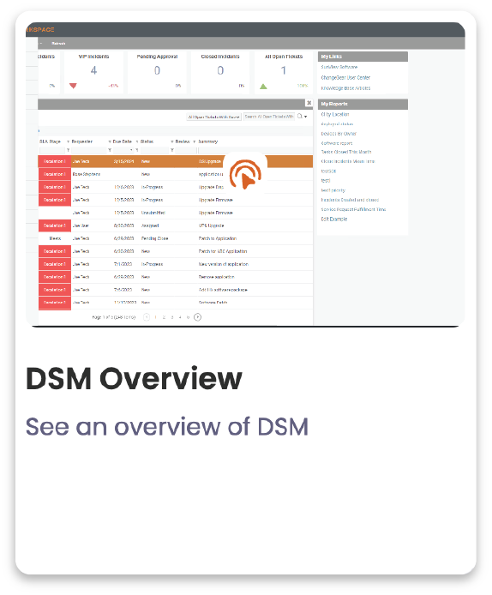
Task: Select the Patch to Application ticket
Action: click(x=176, y=238)
